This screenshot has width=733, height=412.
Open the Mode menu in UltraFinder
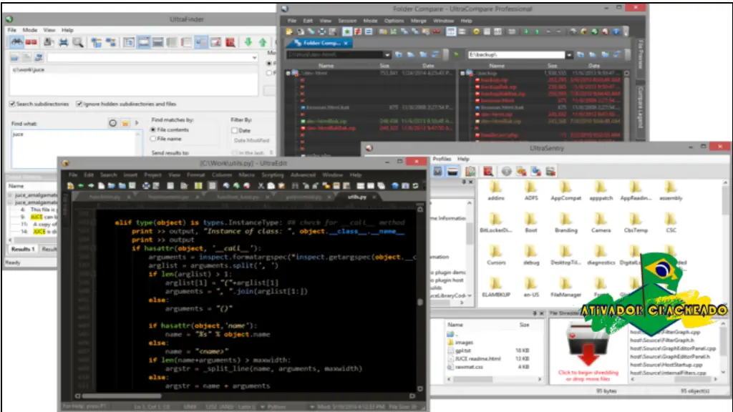pyautogui.click(x=29, y=30)
